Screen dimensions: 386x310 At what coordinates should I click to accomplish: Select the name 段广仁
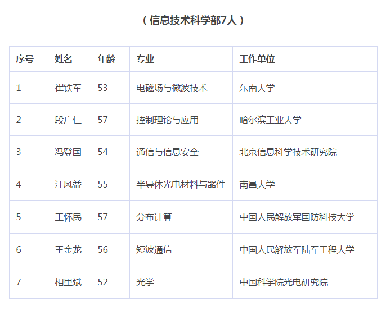pos(68,120)
